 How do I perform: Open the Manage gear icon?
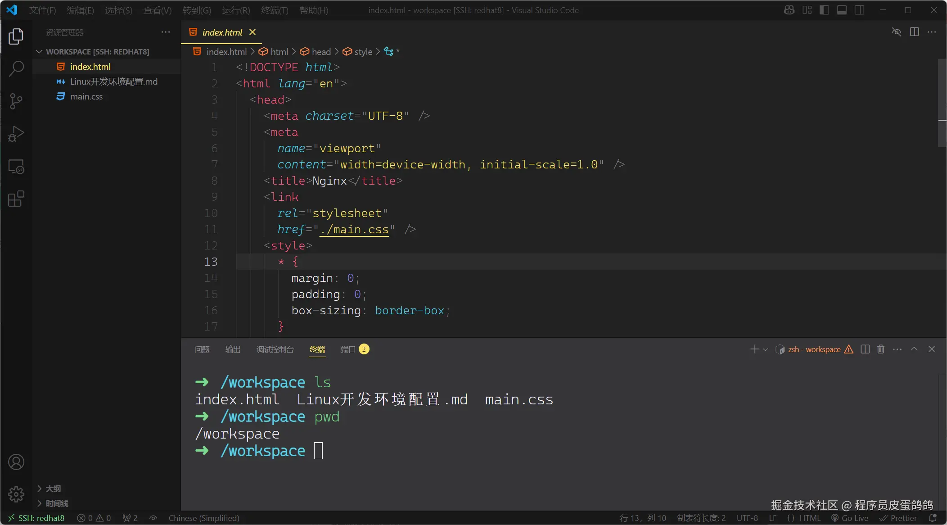[x=16, y=494]
